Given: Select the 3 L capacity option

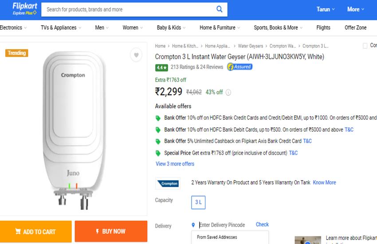Looking at the screenshot, I should coord(198,202).
